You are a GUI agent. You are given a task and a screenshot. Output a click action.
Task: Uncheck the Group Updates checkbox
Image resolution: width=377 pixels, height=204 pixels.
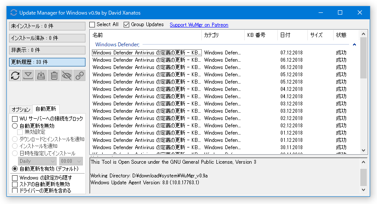point(127,25)
